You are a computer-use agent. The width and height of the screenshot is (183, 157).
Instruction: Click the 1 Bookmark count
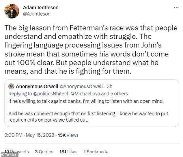click(x=95, y=151)
